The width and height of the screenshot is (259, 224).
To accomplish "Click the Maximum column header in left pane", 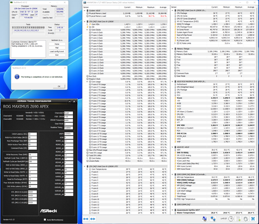I will click(x=151, y=7).
